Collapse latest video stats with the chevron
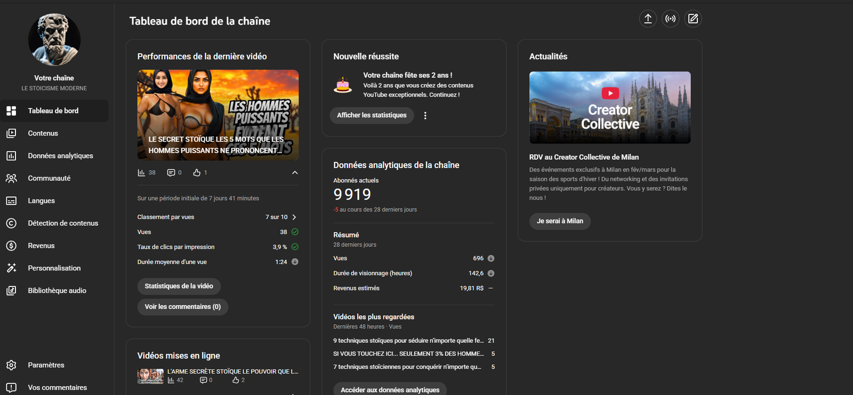Image resolution: width=853 pixels, height=395 pixels. pos(295,172)
